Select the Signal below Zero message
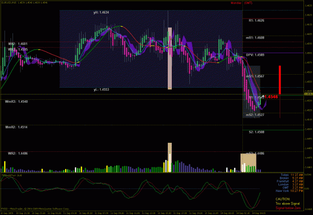 (288, 208)
